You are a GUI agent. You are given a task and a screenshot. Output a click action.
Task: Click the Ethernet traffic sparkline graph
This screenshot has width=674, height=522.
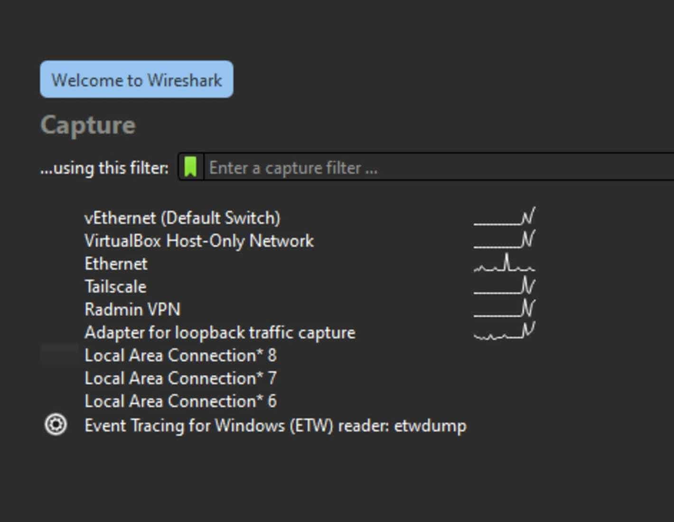[x=505, y=263]
